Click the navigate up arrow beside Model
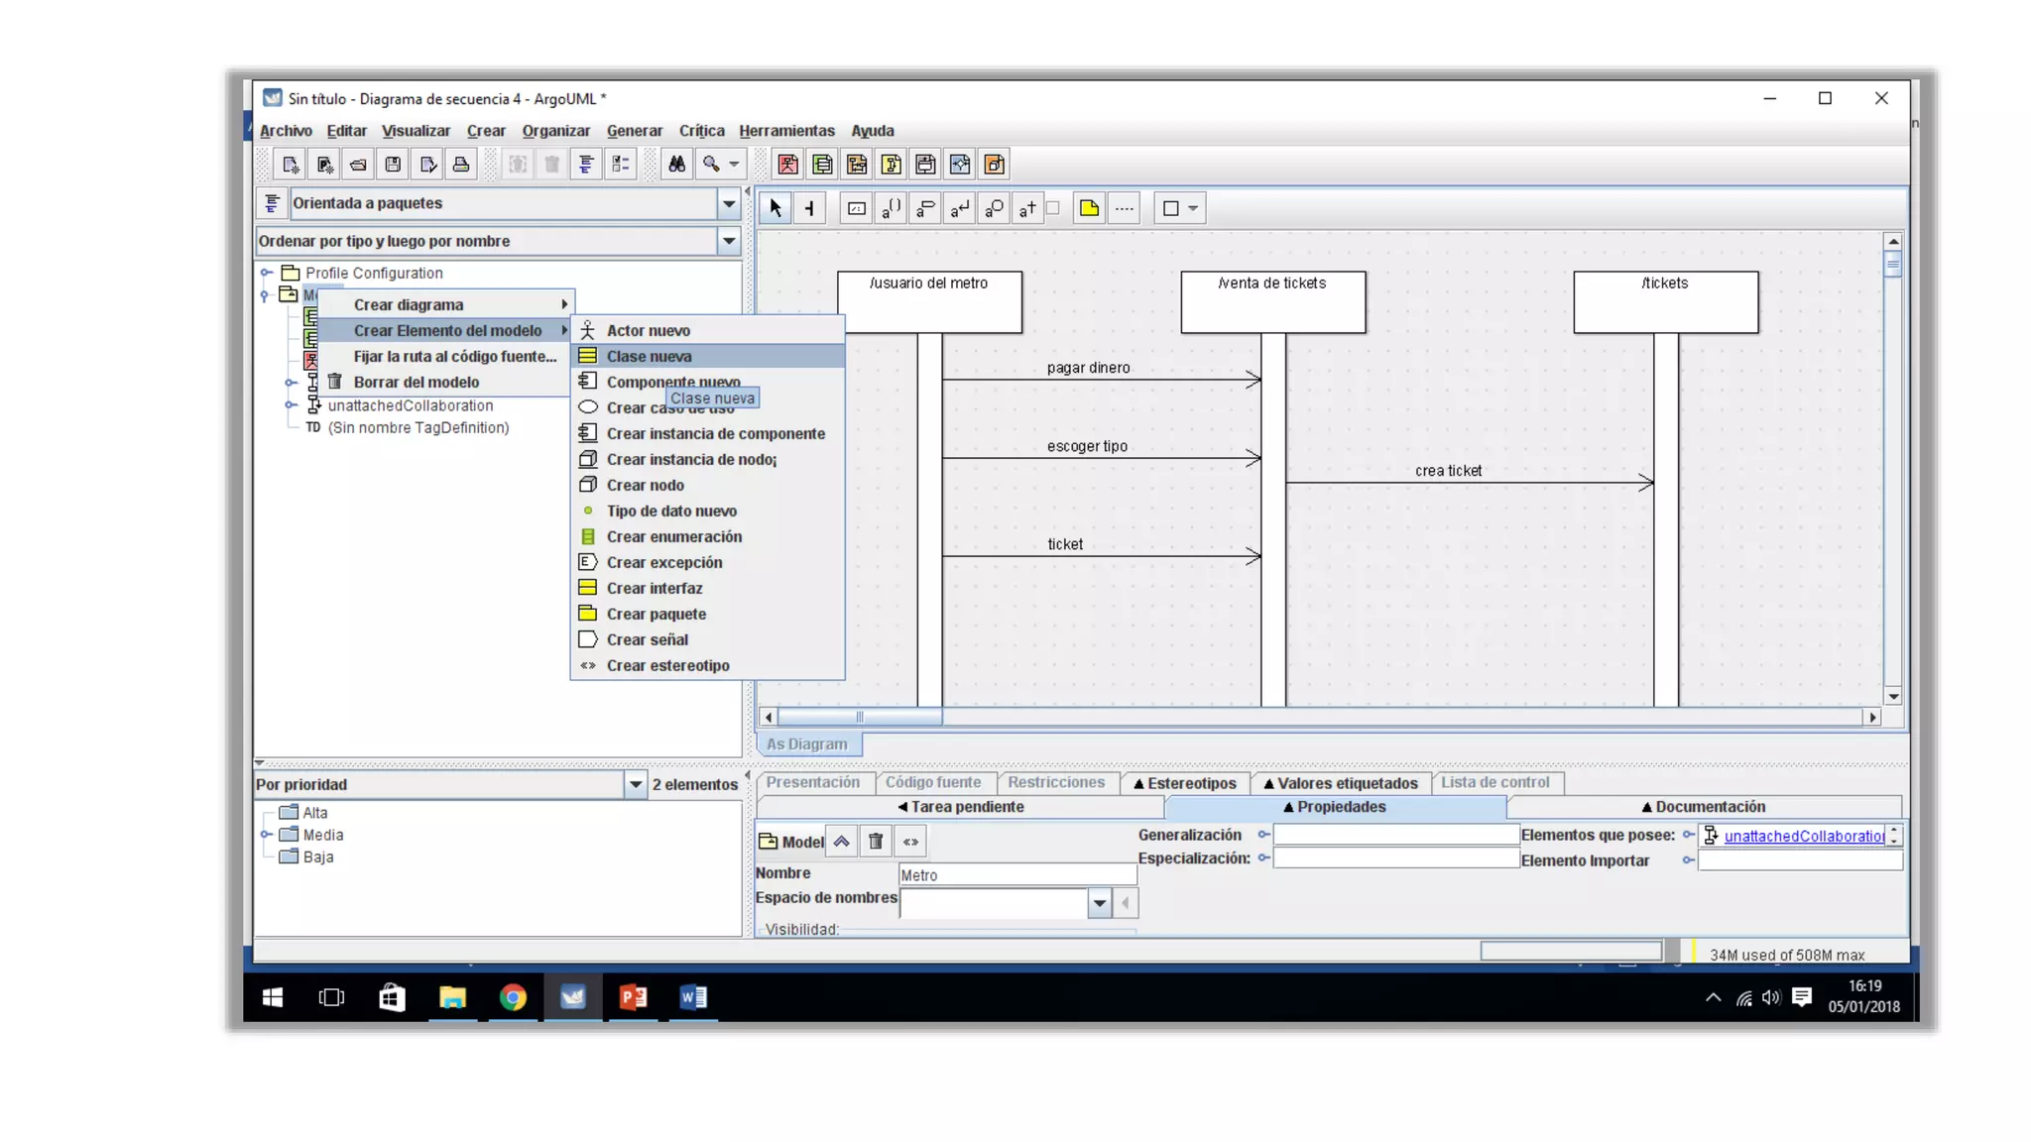Screen dimensions: 2031x1142 coord(841,842)
